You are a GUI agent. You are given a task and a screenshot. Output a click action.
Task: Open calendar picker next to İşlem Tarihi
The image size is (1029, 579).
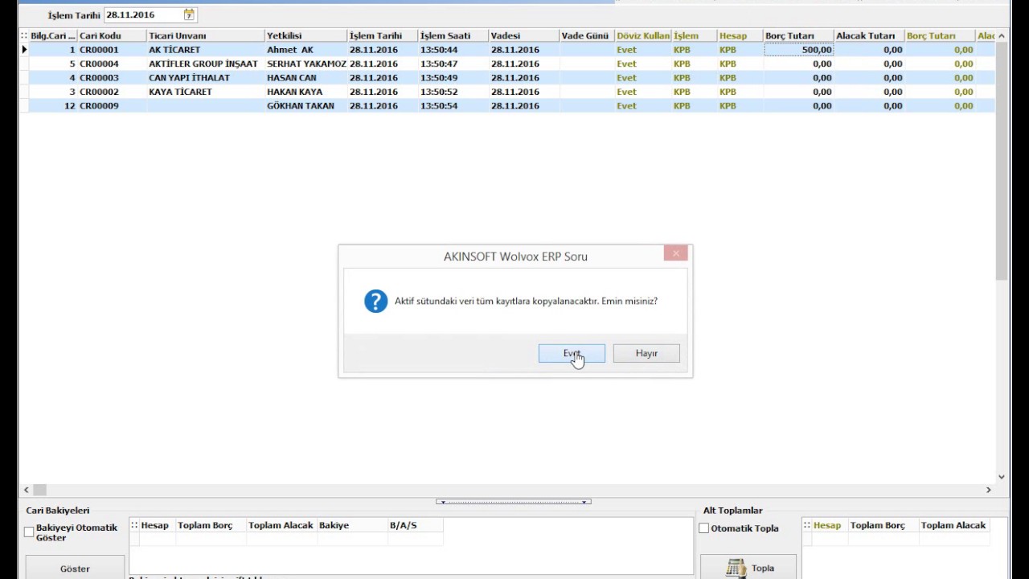(x=189, y=14)
